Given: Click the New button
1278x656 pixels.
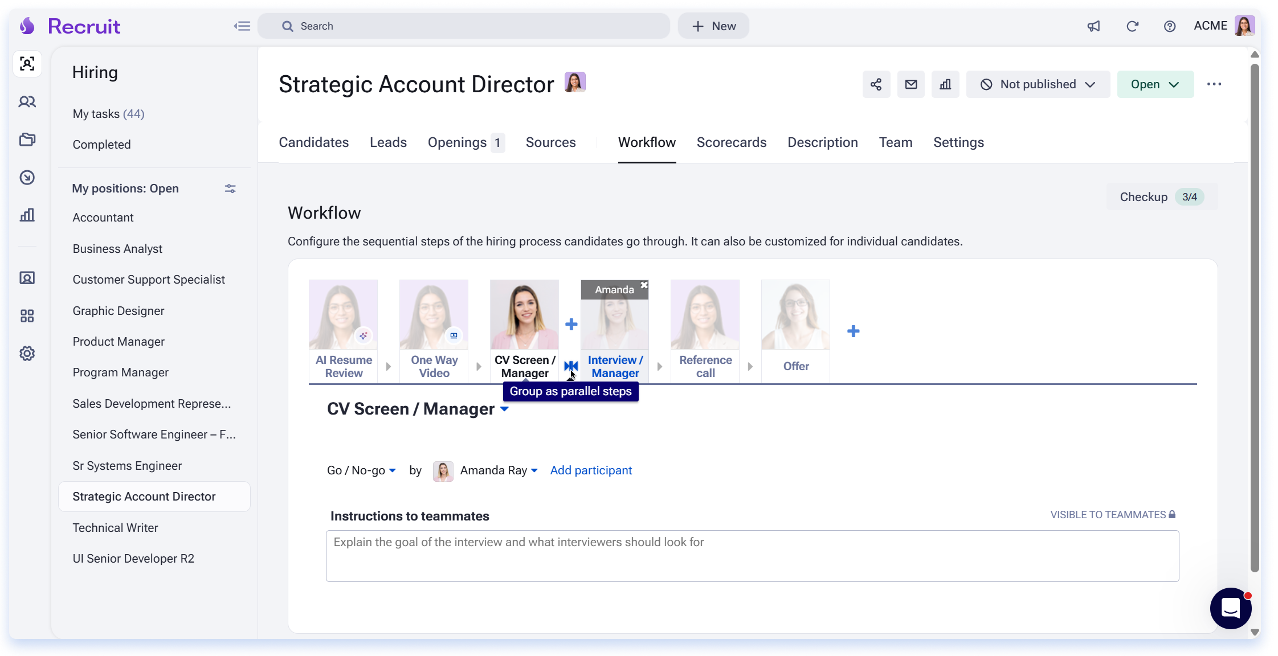Looking at the screenshot, I should [x=713, y=26].
